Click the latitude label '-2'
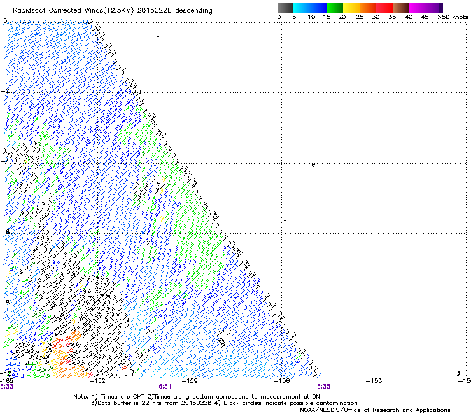 tap(5, 91)
